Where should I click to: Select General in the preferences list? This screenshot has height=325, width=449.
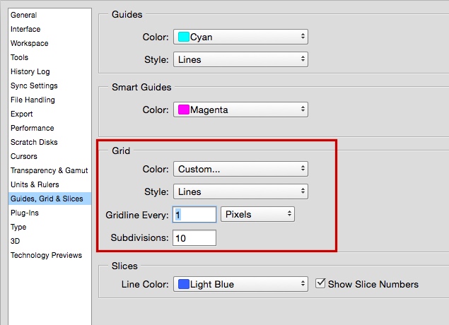pos(24,15)
